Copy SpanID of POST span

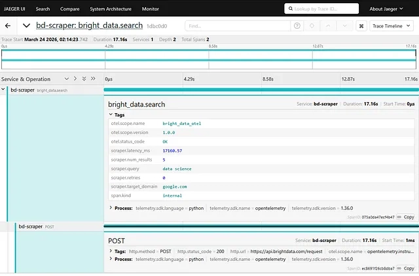tap(406, 268)
